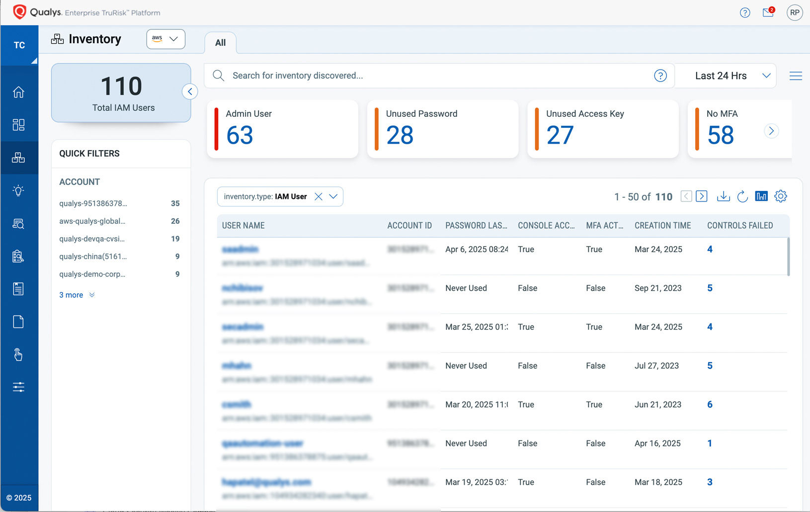
Task: Open controls failed 3 for Mar 18, 2025 row
Action: point(710,482)
